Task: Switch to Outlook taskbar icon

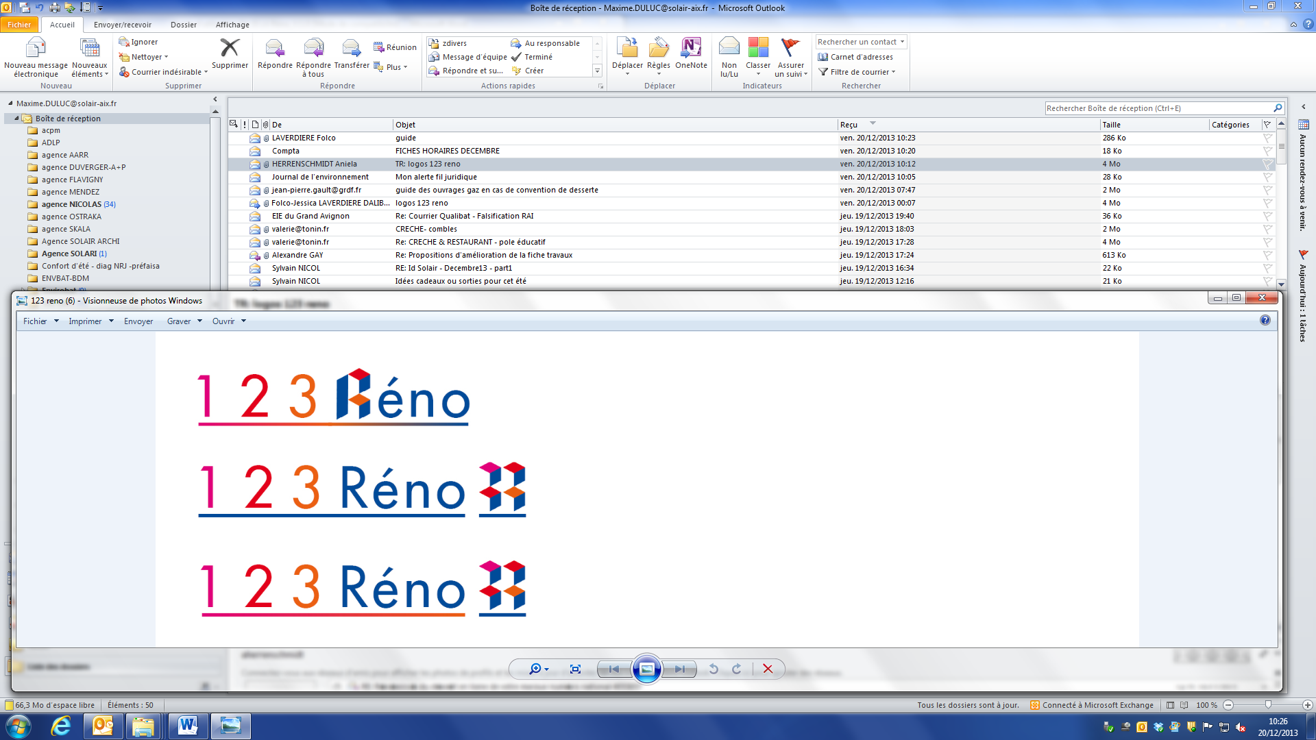Action: (103, 726)
